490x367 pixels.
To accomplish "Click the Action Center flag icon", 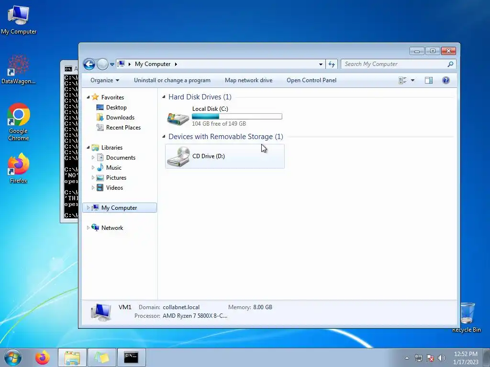I will [430, 358].
